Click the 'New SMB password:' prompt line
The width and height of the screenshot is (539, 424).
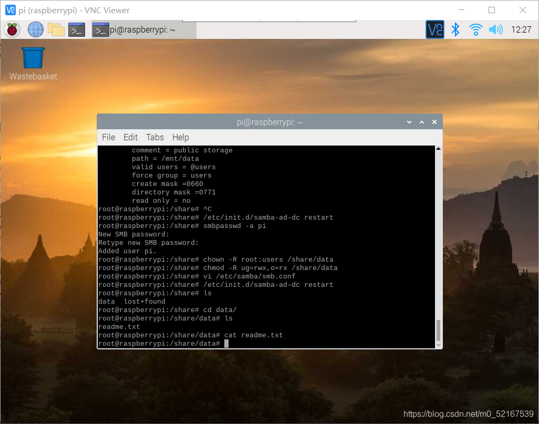point(134,234)
